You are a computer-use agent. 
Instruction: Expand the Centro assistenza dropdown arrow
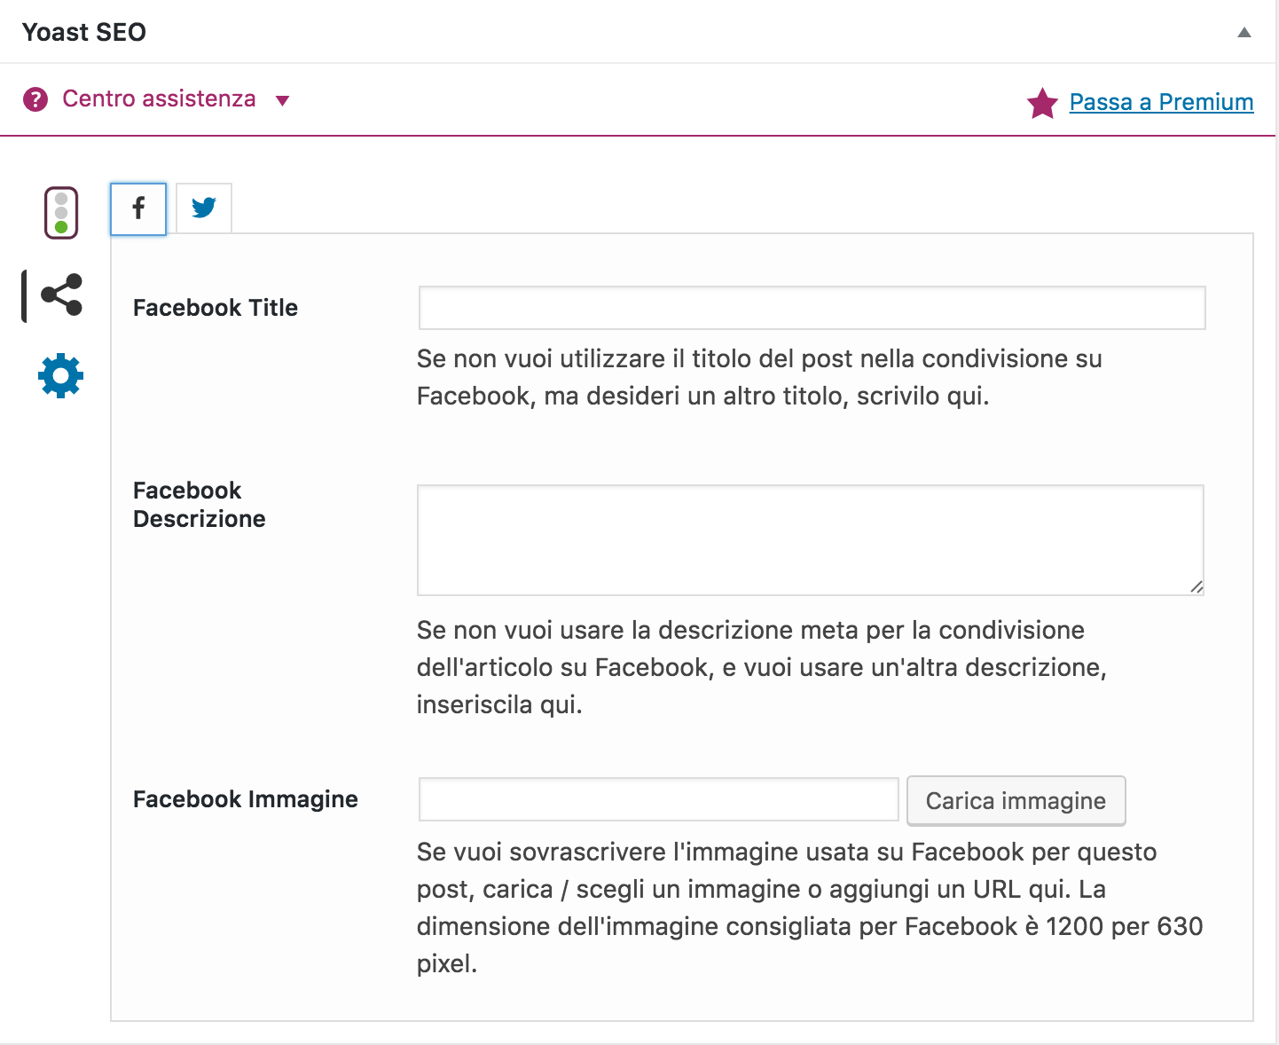(x=282, y=100)
